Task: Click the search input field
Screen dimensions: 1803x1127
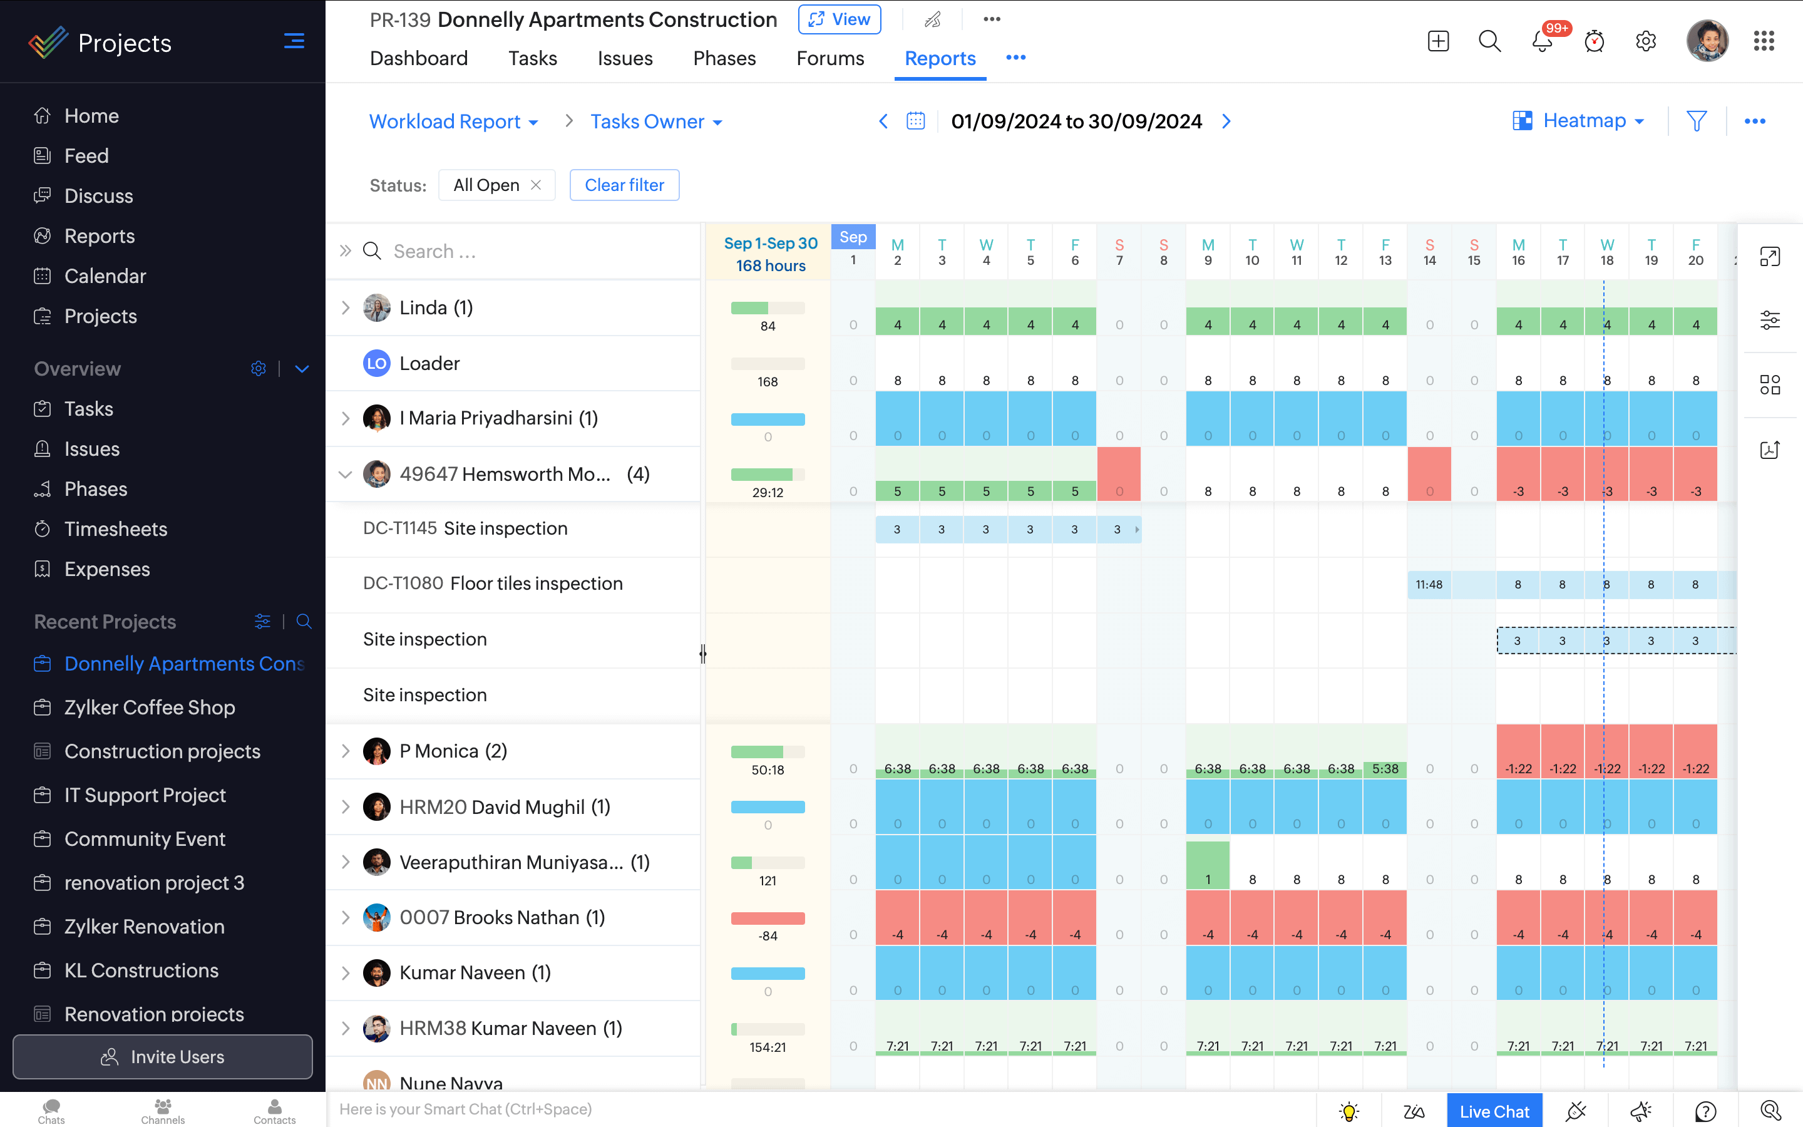Action: (x=516, y=250)
